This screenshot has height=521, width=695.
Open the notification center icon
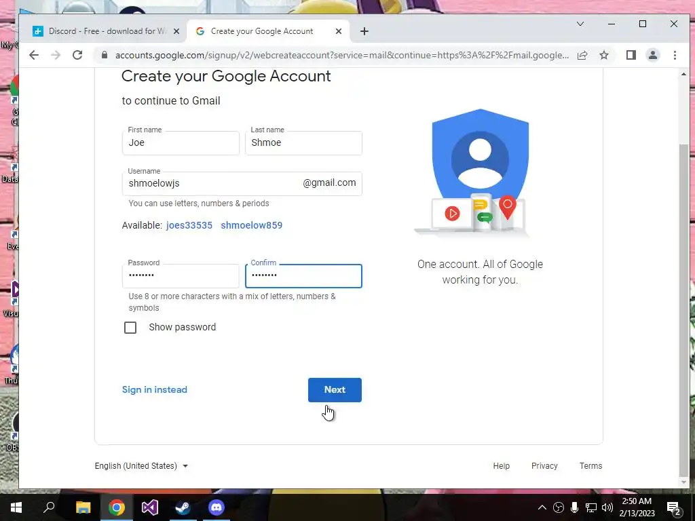(x=673, y=508)
